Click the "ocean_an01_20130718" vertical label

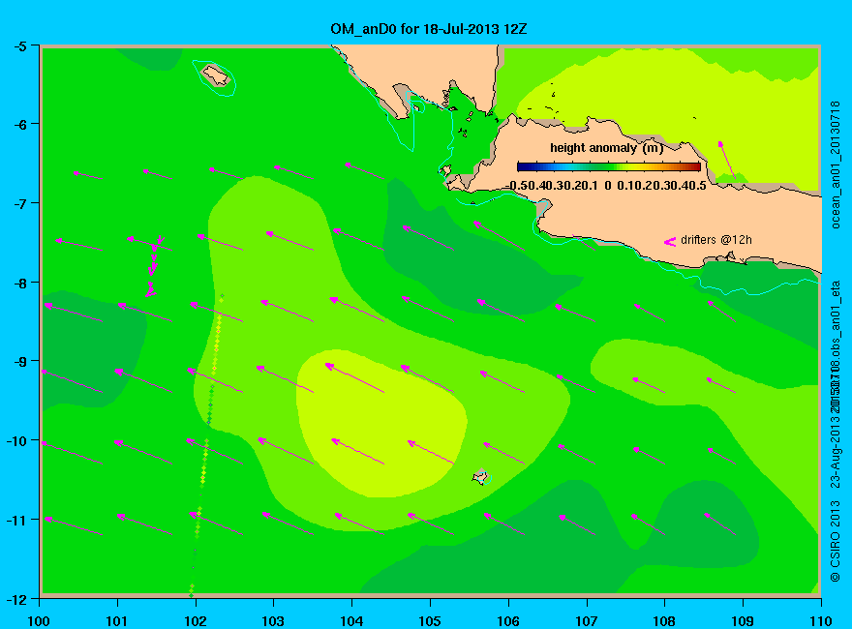point(836,165)
